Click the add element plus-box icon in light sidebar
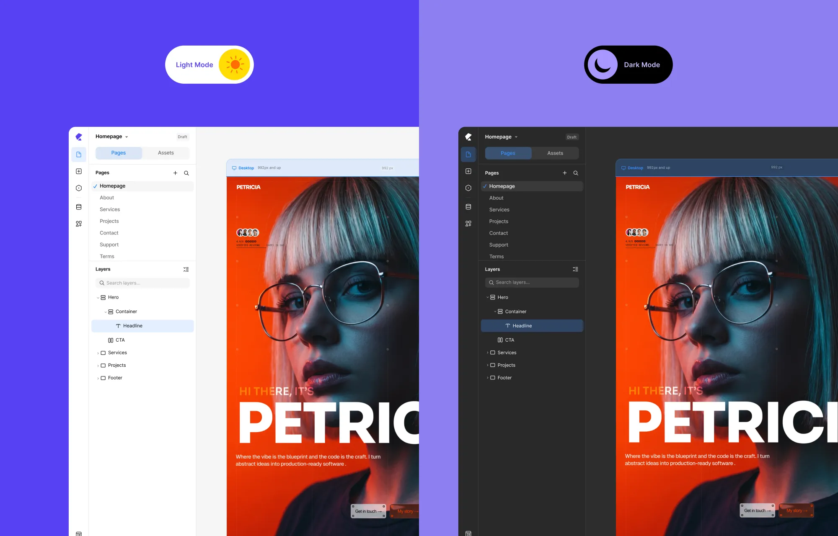This screenshot has width=838, height=536. [x=79, y=171]
